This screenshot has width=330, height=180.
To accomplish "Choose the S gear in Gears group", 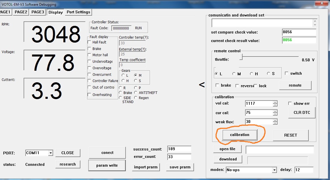I will 135,81.
